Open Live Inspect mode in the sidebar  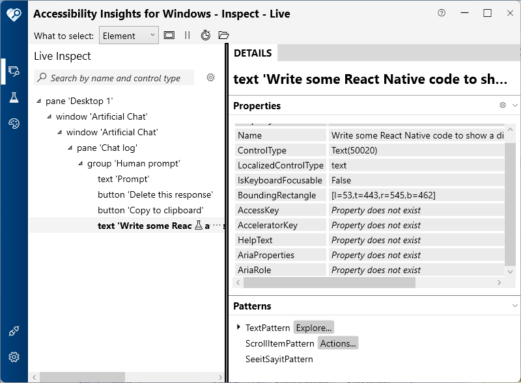(14, 72)
